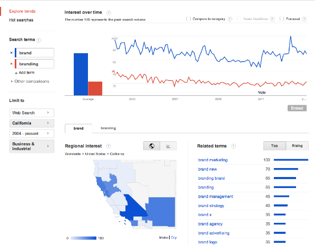Enable Compare to category checkbox
The image size is (315, 246).
[189, 19]
